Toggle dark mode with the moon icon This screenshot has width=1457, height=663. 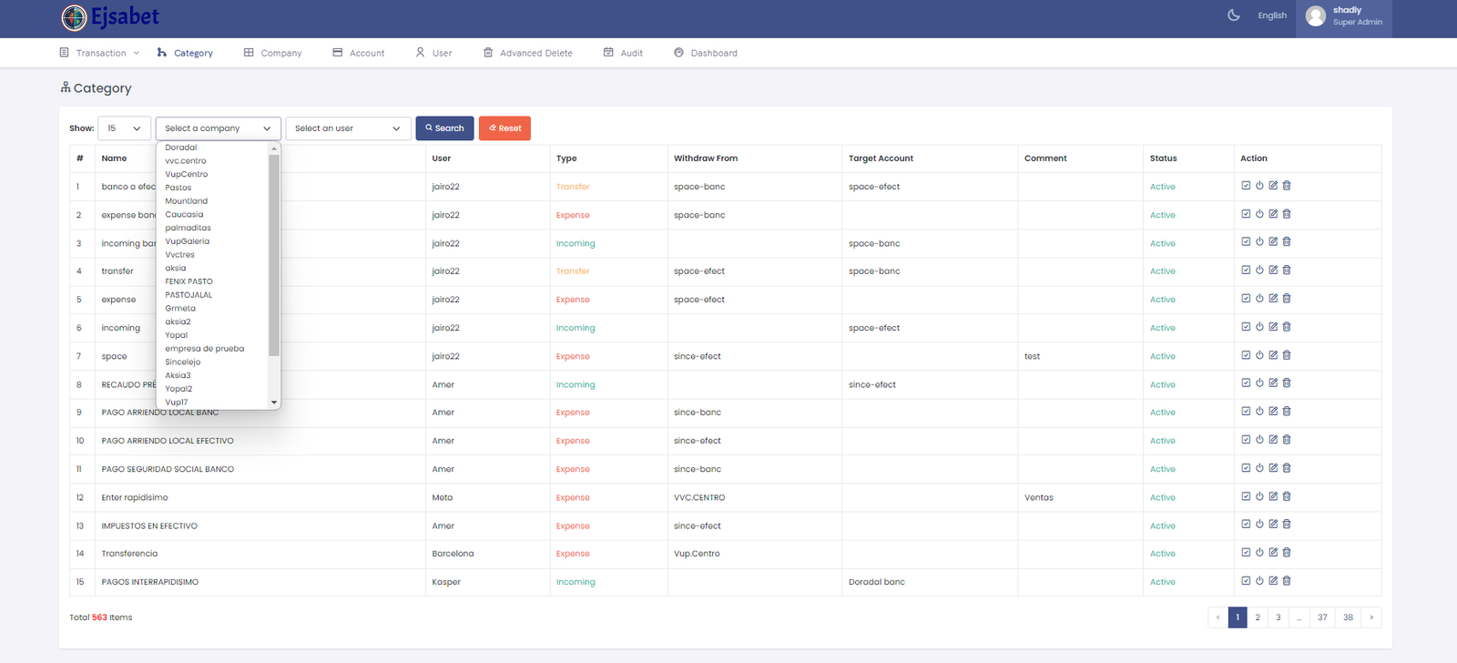(x=1234, y=15)
